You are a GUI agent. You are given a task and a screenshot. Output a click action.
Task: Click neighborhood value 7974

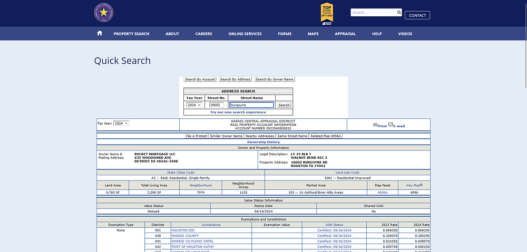click(201, 193)
